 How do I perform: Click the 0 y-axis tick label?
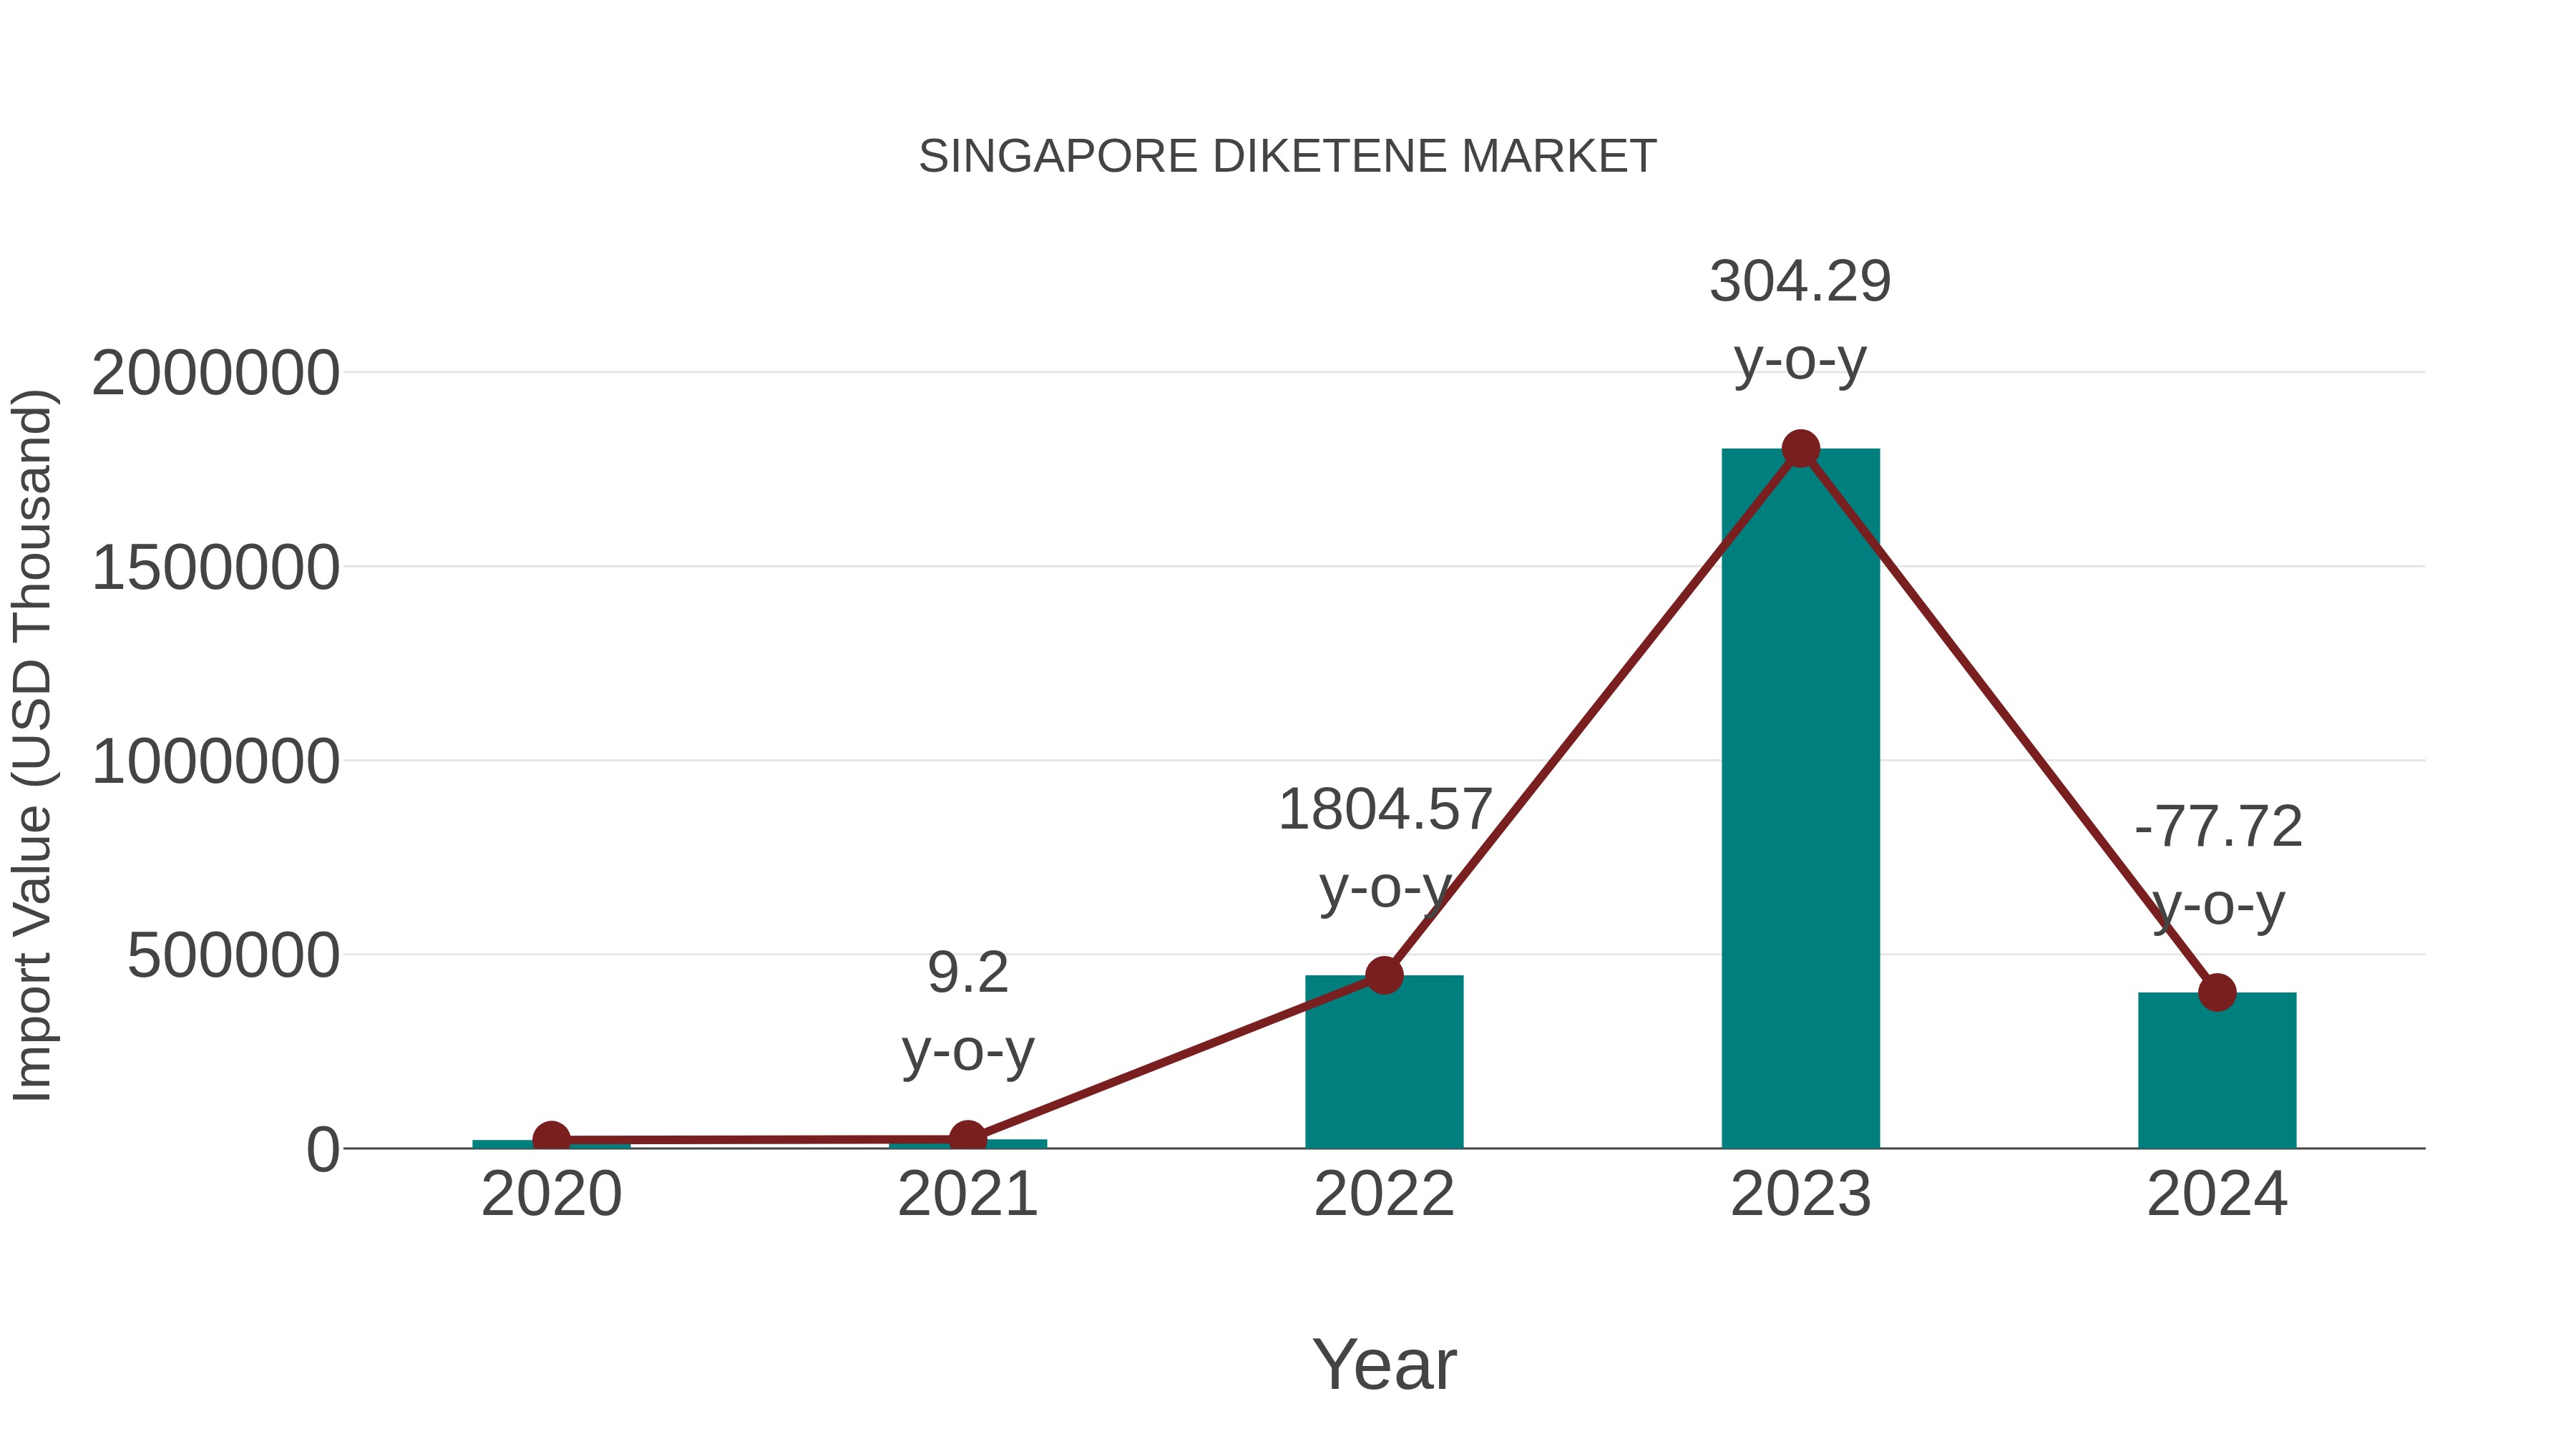click(323, 1150)
